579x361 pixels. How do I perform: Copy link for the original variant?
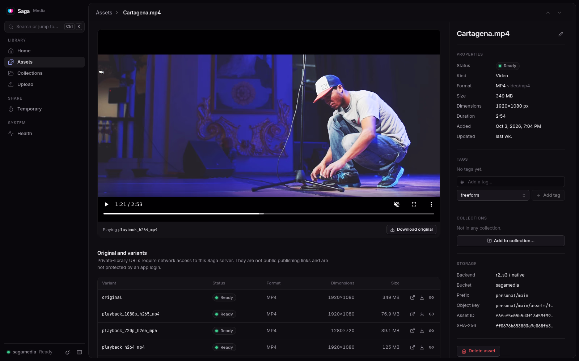431,297
